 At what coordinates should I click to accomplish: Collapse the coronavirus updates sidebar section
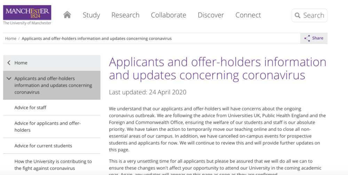9,78
